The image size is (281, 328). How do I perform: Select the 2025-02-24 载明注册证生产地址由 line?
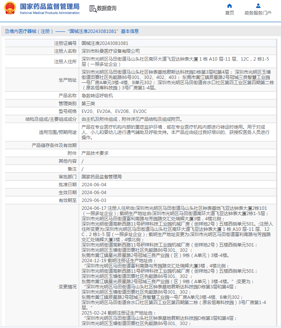click(119, 313)
